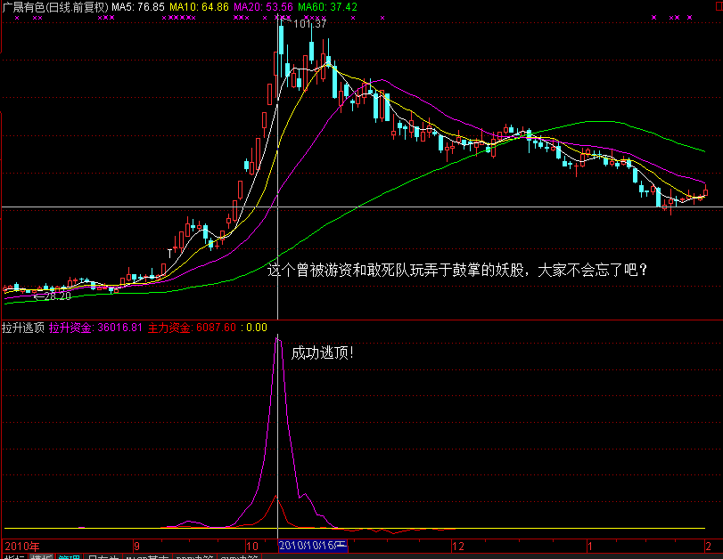
Task: Click the 28.20 low price label
Action: 57,296
